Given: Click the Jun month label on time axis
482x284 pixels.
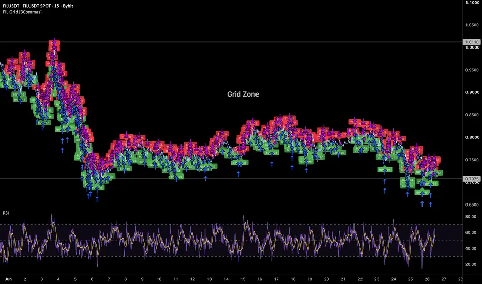Looking at the screenshot, I should [x=8, y=279].
